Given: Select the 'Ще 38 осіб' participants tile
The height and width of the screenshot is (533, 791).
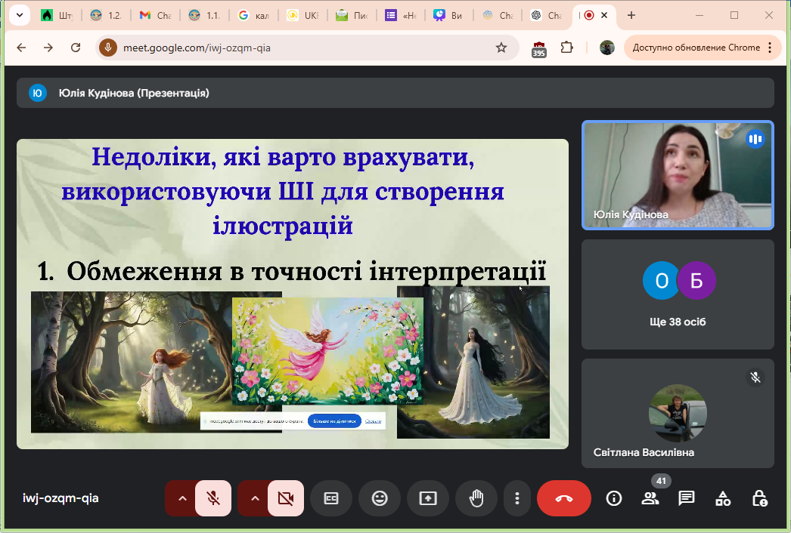Looking at the screenshot, I should click(x=678, y=294).
